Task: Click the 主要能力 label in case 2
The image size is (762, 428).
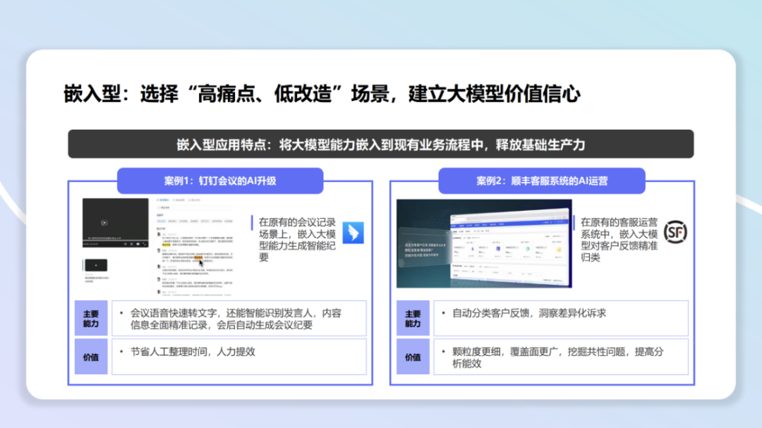Action: (413, 319)
